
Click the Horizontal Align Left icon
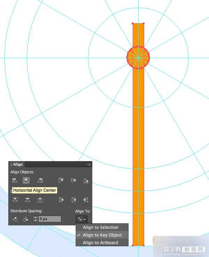tap(15, 181)
